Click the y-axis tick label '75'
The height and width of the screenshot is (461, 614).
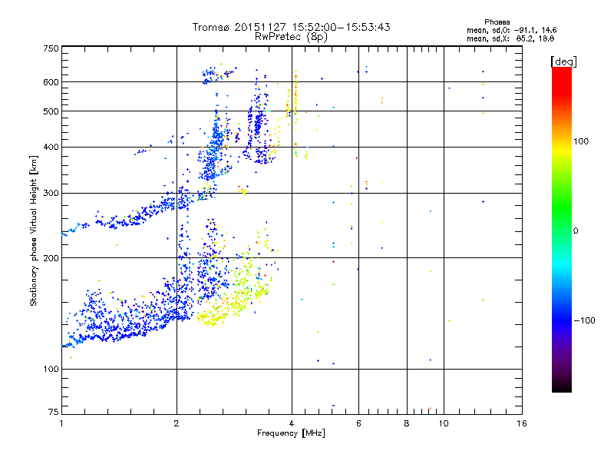(x=54, y=412)
